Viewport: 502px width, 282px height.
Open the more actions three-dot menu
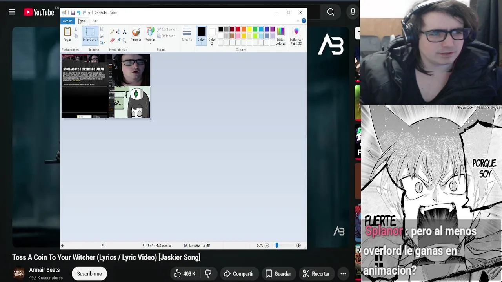[343, 274]
